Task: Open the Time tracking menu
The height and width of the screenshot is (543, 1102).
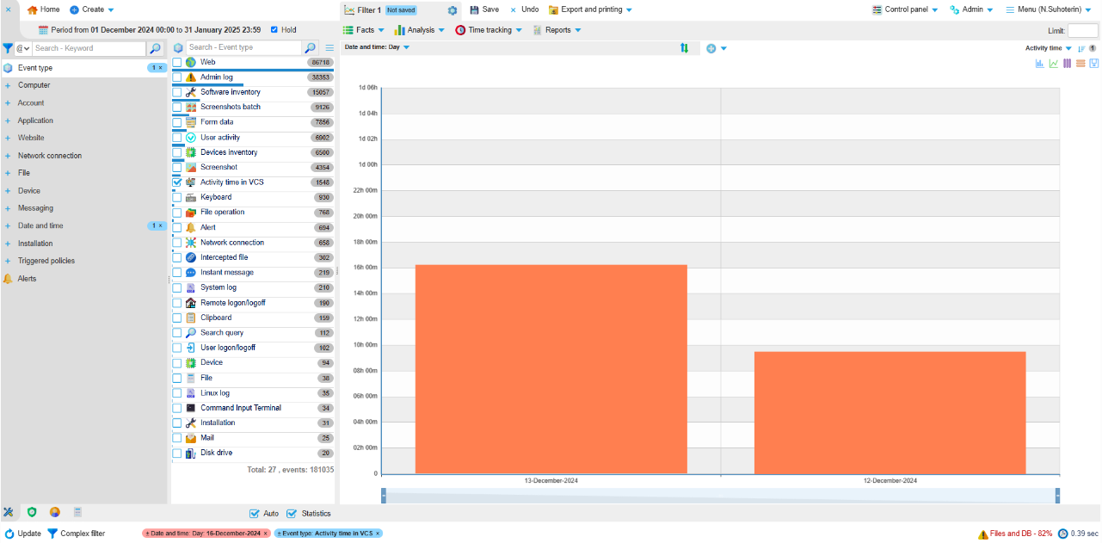Action: (488, 30)
